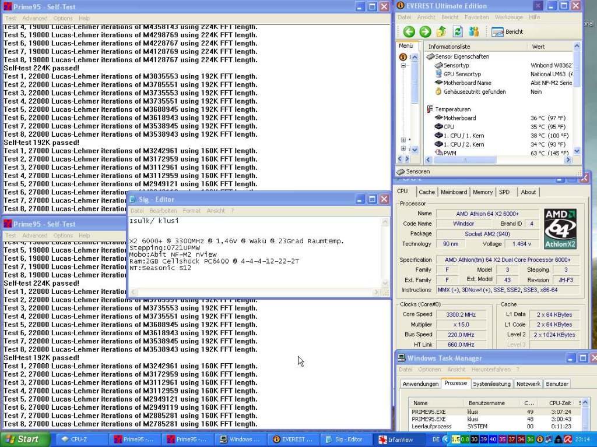The image size is (597, 447).
Task: Click the green 36 tray icon
Action: tap(530, 439)
